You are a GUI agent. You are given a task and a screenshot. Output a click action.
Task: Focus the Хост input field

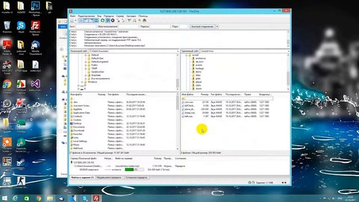click(x=86, y=26)
